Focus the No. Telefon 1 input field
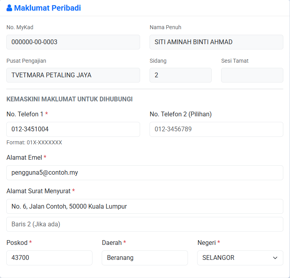The width and height of the screenshot is (290, 278). [73, 129]
